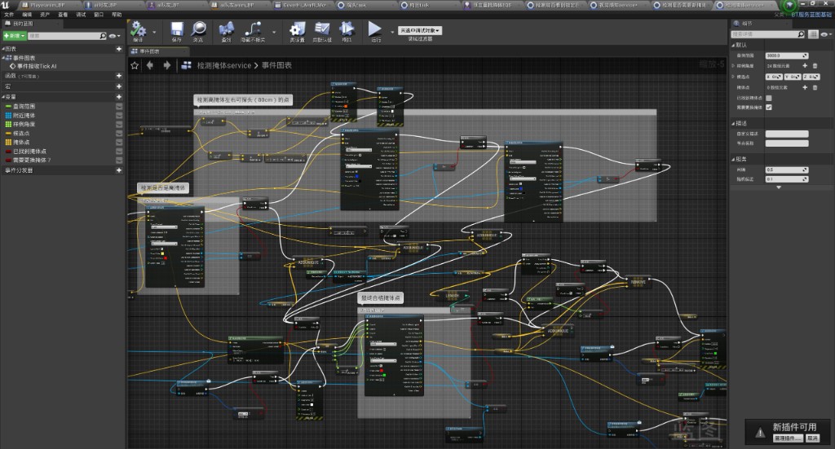Toggle property matrix grid icon in Details
This screenshot has height=449, width=835.
[813, 34]
